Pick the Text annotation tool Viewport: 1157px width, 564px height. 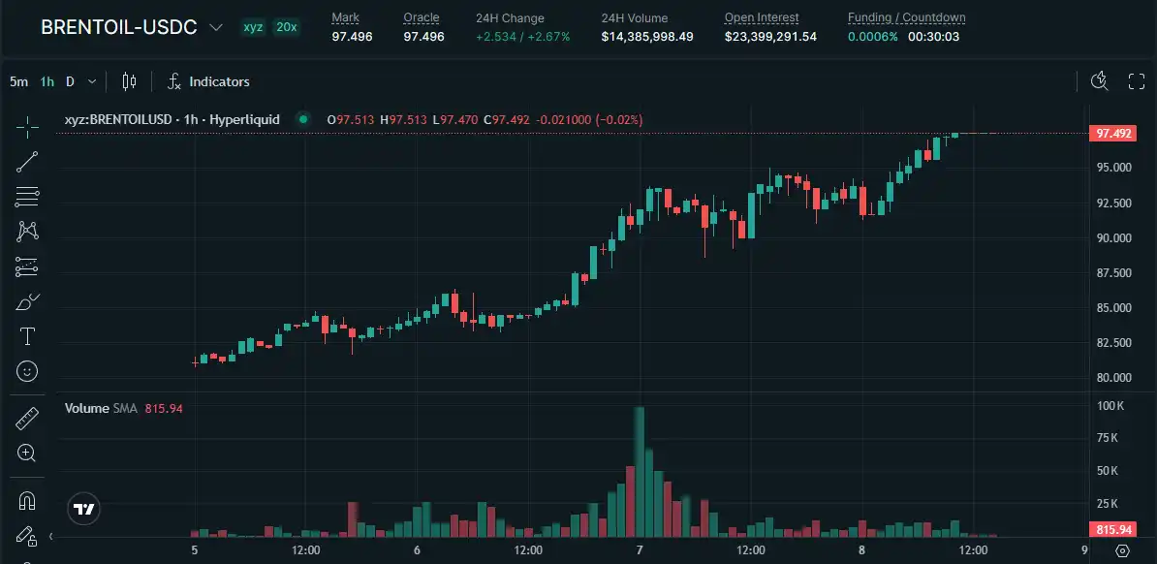click(27, 336)
